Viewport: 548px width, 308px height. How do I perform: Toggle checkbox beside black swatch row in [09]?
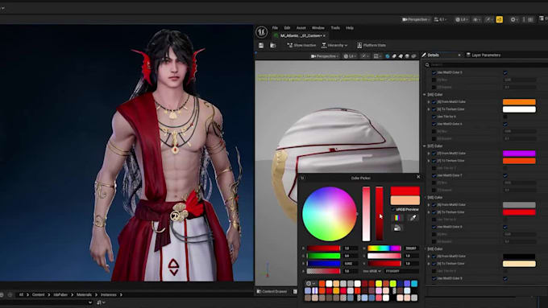[x=434, y=257]
